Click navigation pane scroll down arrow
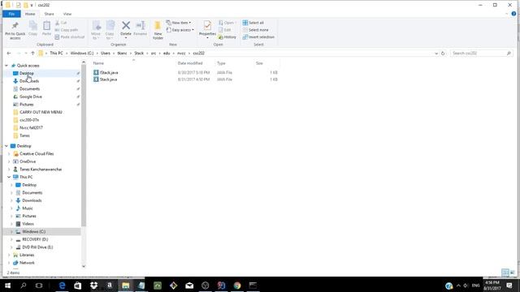The image size is (520, 292). pos(84,266)
